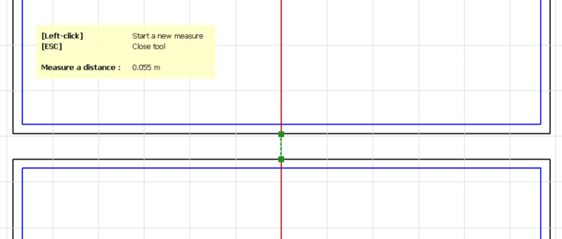Pick bottom-left corner of upper blue rectangle
The width and height of the screenshot is (562, 239).
[22, 123]
